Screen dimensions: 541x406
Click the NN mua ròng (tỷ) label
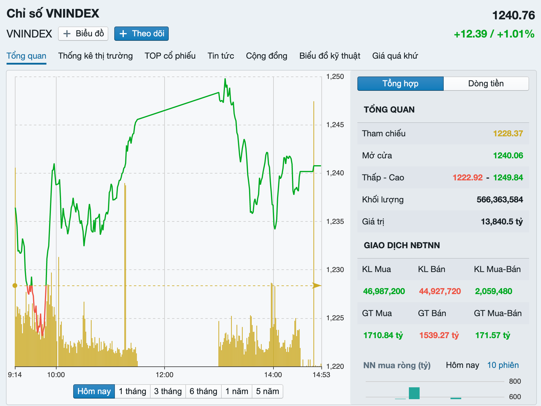(397, 365)
